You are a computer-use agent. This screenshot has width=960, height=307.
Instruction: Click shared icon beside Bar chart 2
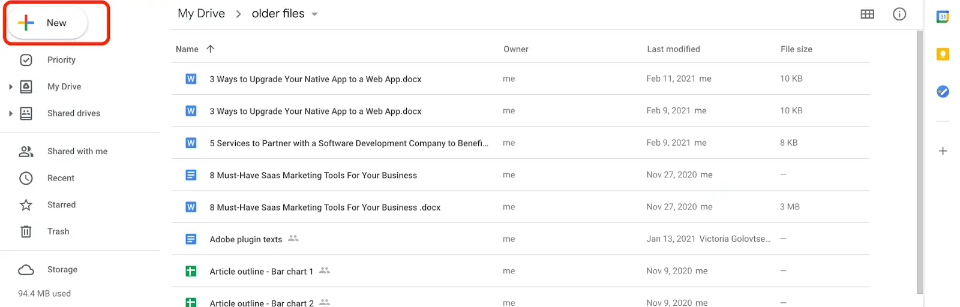coord(325,302)
